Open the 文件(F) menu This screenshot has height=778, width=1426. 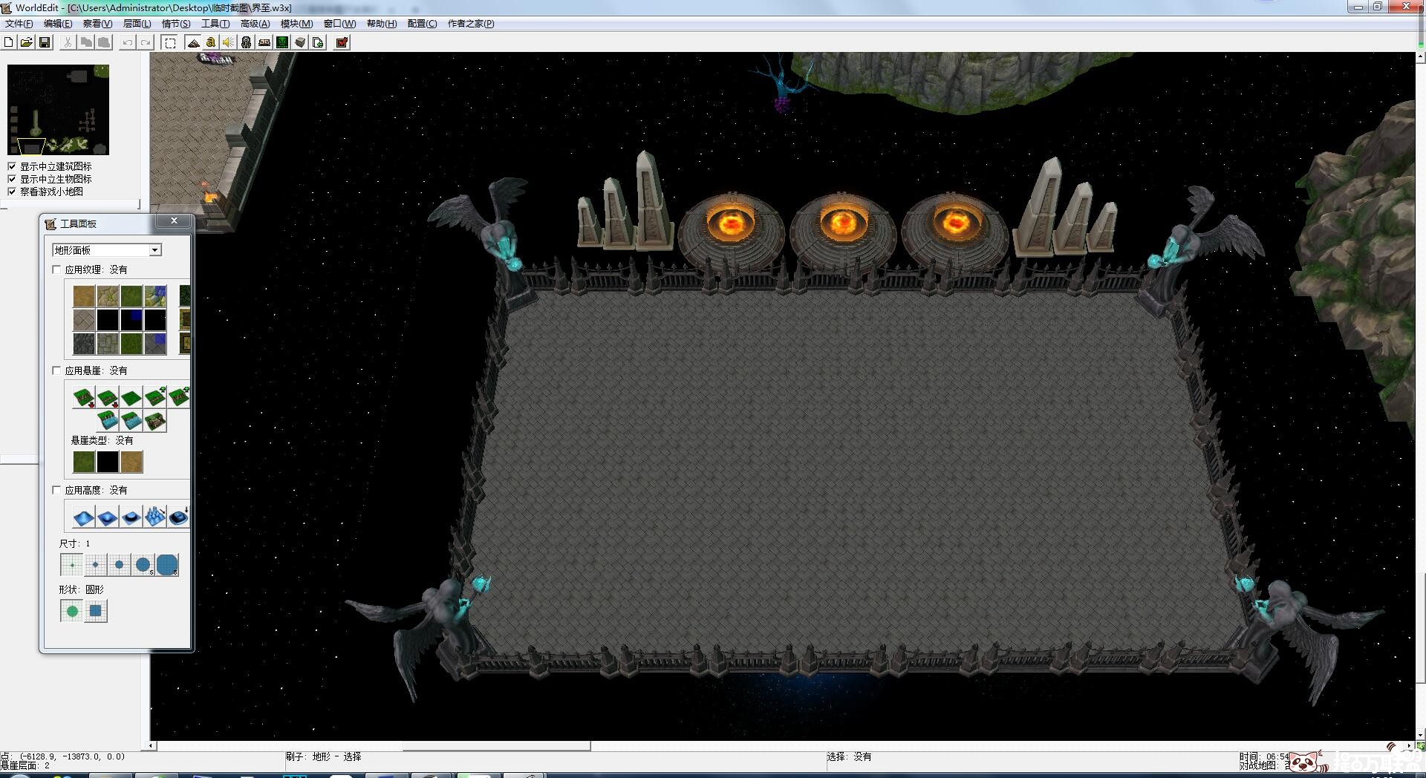click(x=19, y=24)
